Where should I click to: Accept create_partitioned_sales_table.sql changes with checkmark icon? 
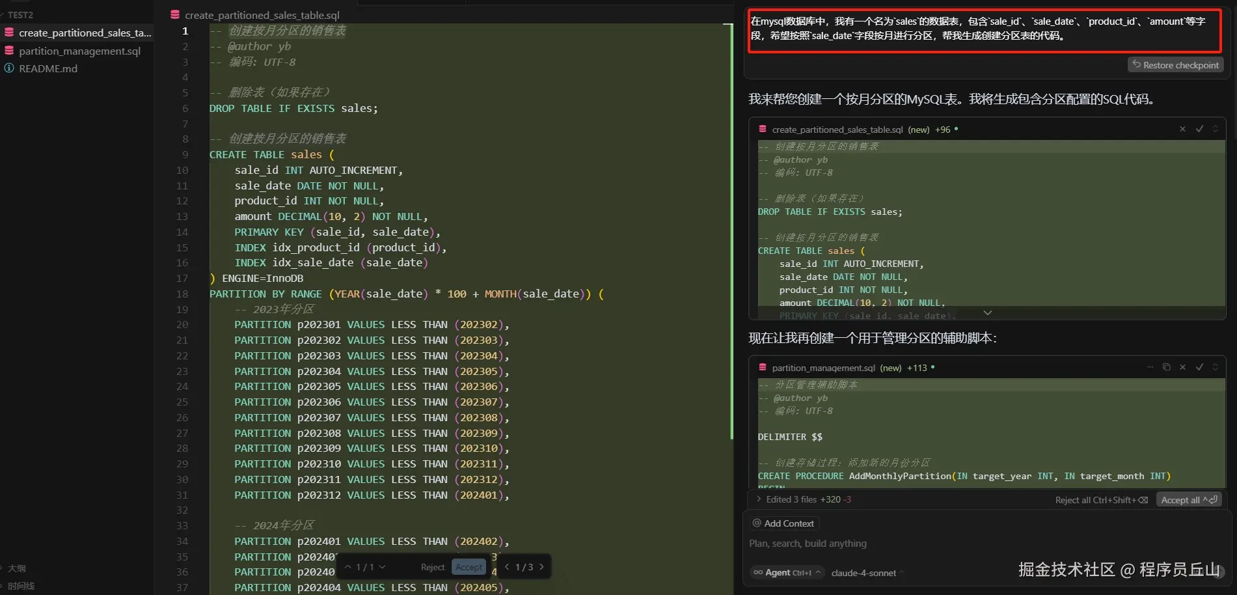(x=1199, y=129)
